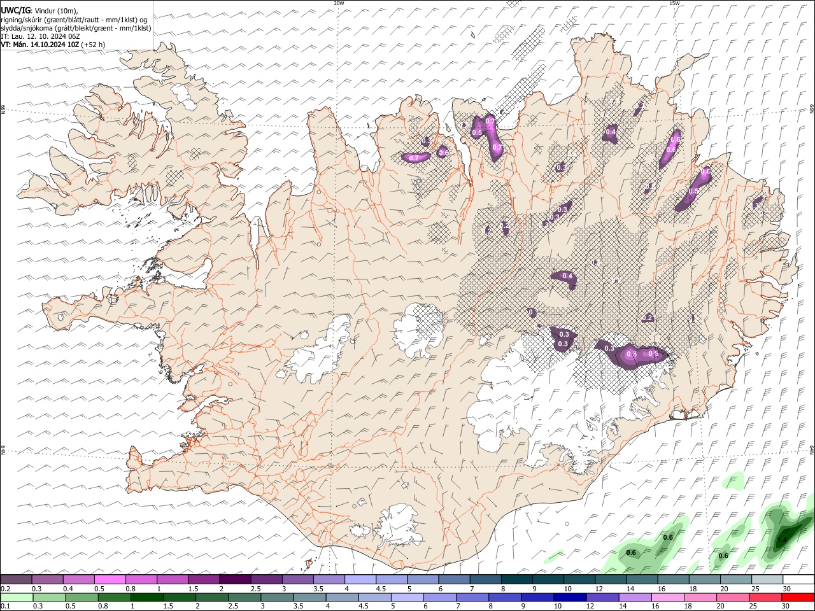Click the '0.2' tick label in top legend row

[5, 589]
